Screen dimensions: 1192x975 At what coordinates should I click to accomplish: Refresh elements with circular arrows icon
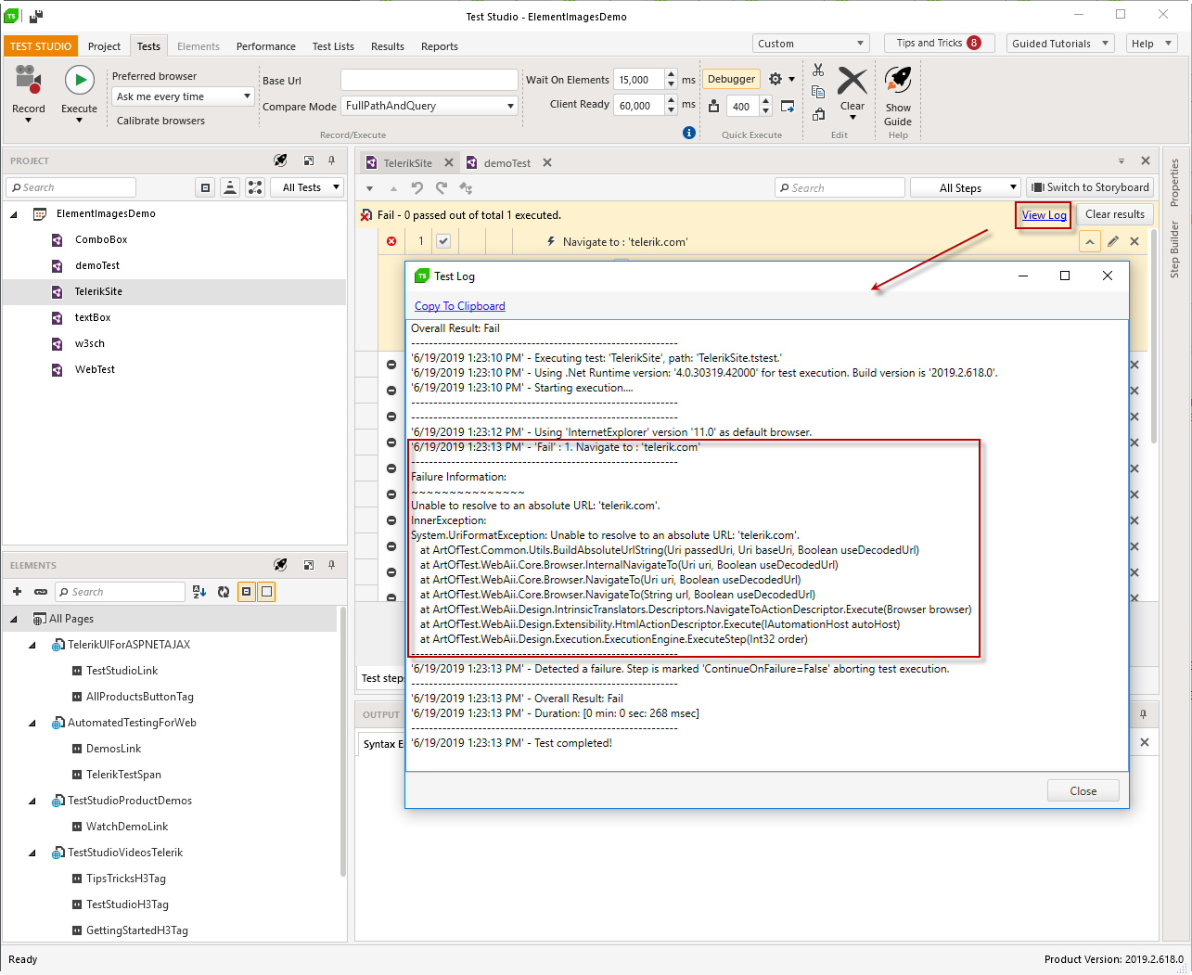(224, 592)
